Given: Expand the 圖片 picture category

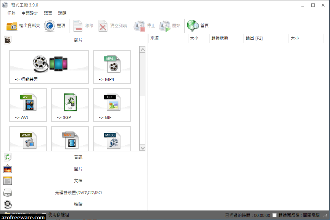Looking at the screenshot, I should pos(74,169).
